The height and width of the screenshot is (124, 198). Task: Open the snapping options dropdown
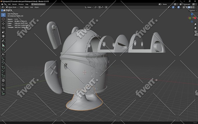coord(103,7)
